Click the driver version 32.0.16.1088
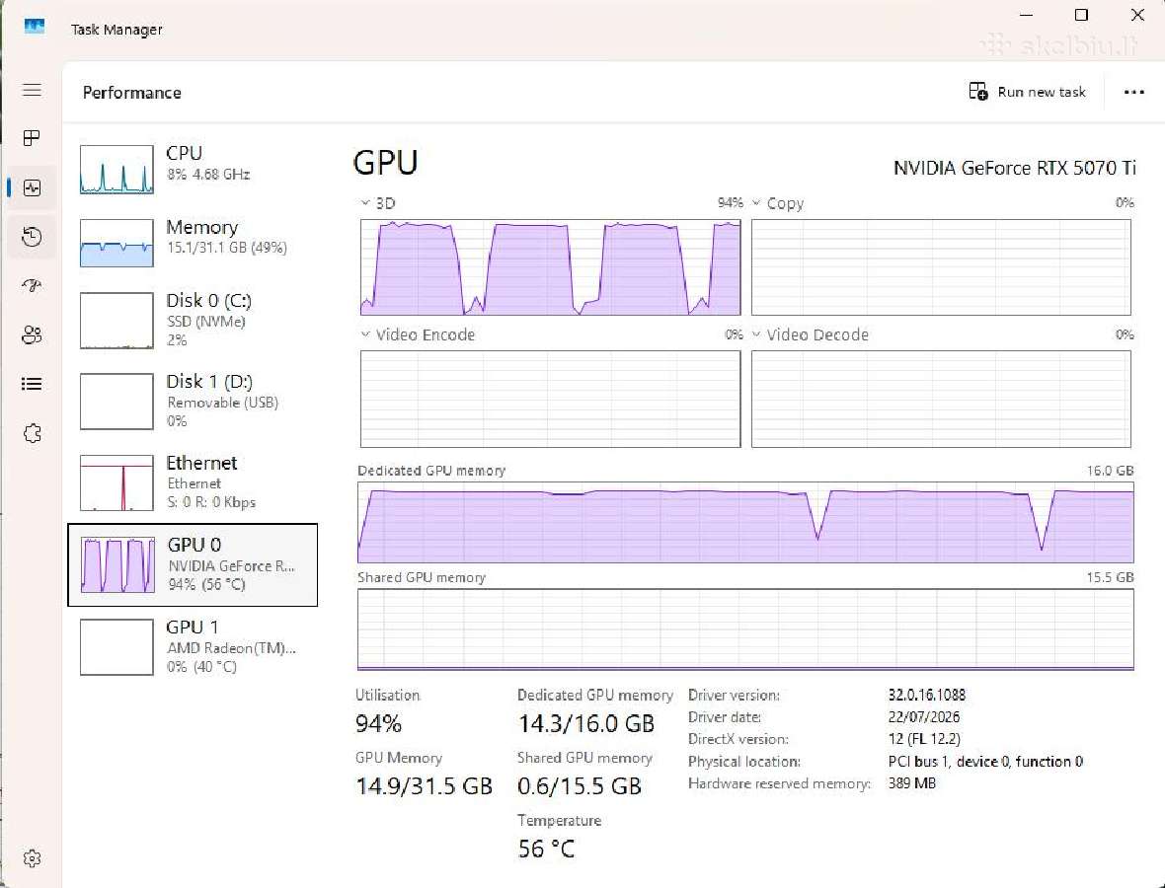 926,695
